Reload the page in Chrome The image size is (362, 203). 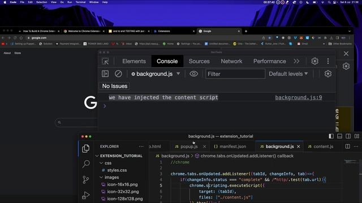coord(15,38)
